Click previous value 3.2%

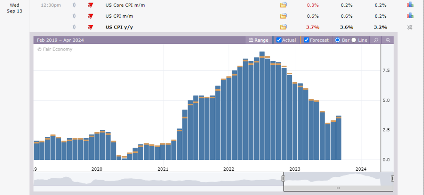(381, 27)
